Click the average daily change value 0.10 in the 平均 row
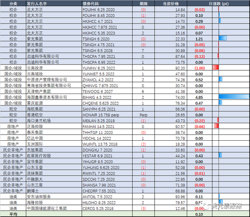Viewport: 250px width, 217px height. tap(199, 214)
